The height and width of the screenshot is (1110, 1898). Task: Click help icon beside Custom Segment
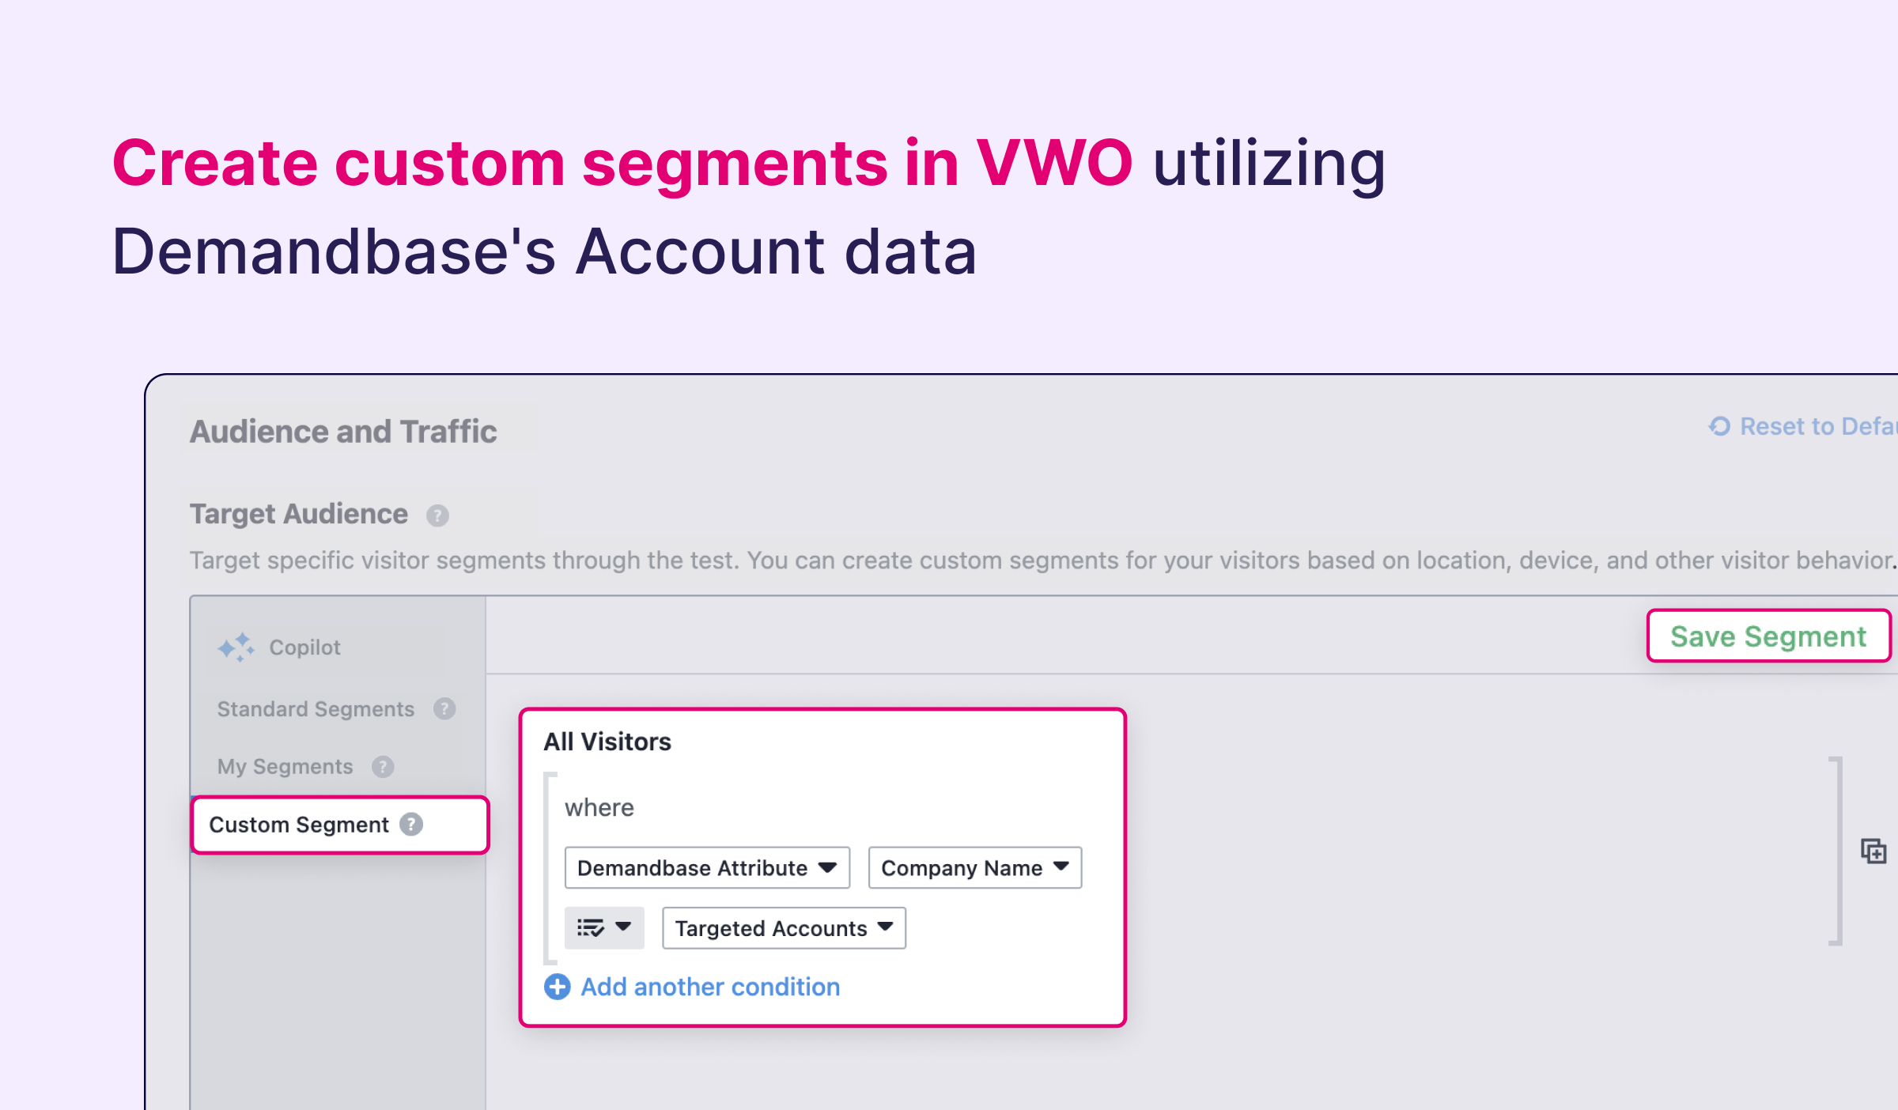pos(411,825)
